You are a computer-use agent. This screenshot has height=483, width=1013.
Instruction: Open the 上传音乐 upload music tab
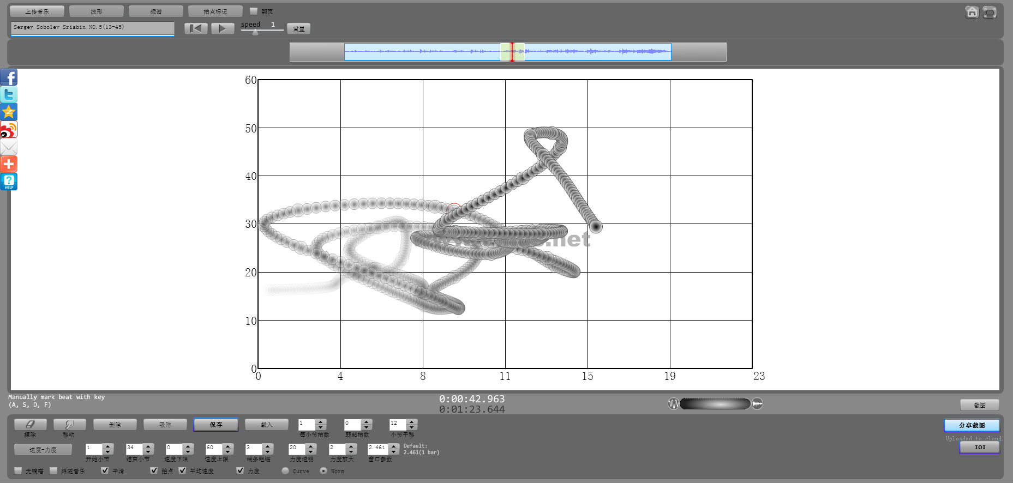pos(37,11)
